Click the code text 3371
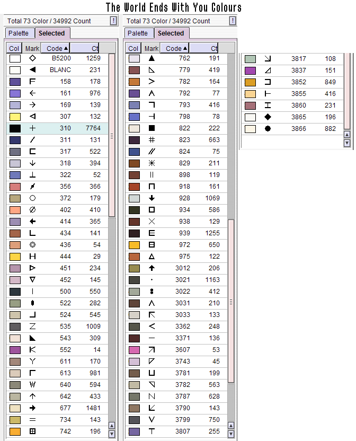Screen dimensions: 356x441 [183, 338]
